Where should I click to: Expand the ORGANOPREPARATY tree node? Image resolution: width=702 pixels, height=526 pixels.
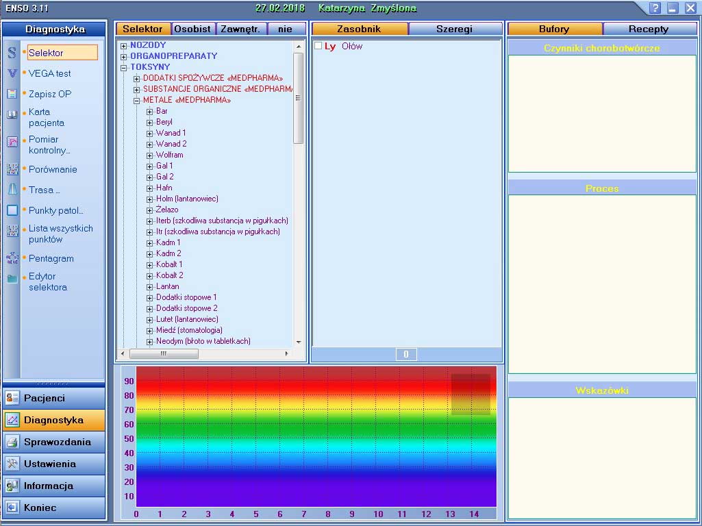(x=124, y=57)
